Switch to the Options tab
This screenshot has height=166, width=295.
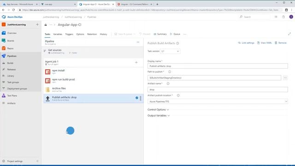click(x=80, y=34)
